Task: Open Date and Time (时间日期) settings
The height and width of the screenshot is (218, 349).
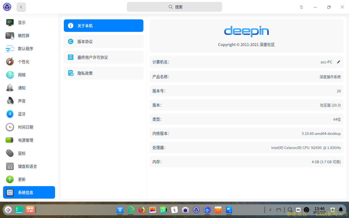Action: pyautogui.click(x=29, y=127)
